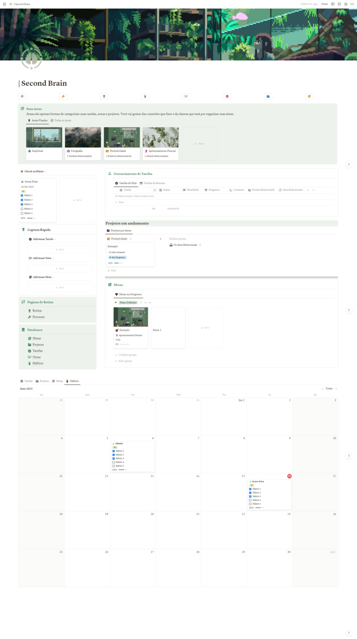Click the blue folder icon button
Image resolution: width=357 pixels, height=639 pixels.
click(268, 97)
